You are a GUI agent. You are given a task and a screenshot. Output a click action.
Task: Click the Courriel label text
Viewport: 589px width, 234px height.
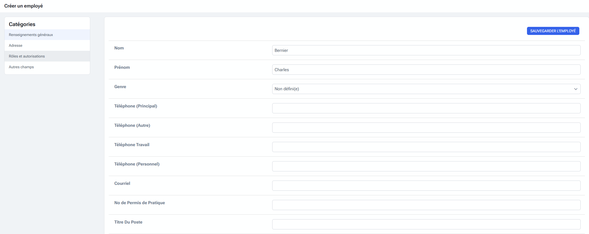(122, 183)
